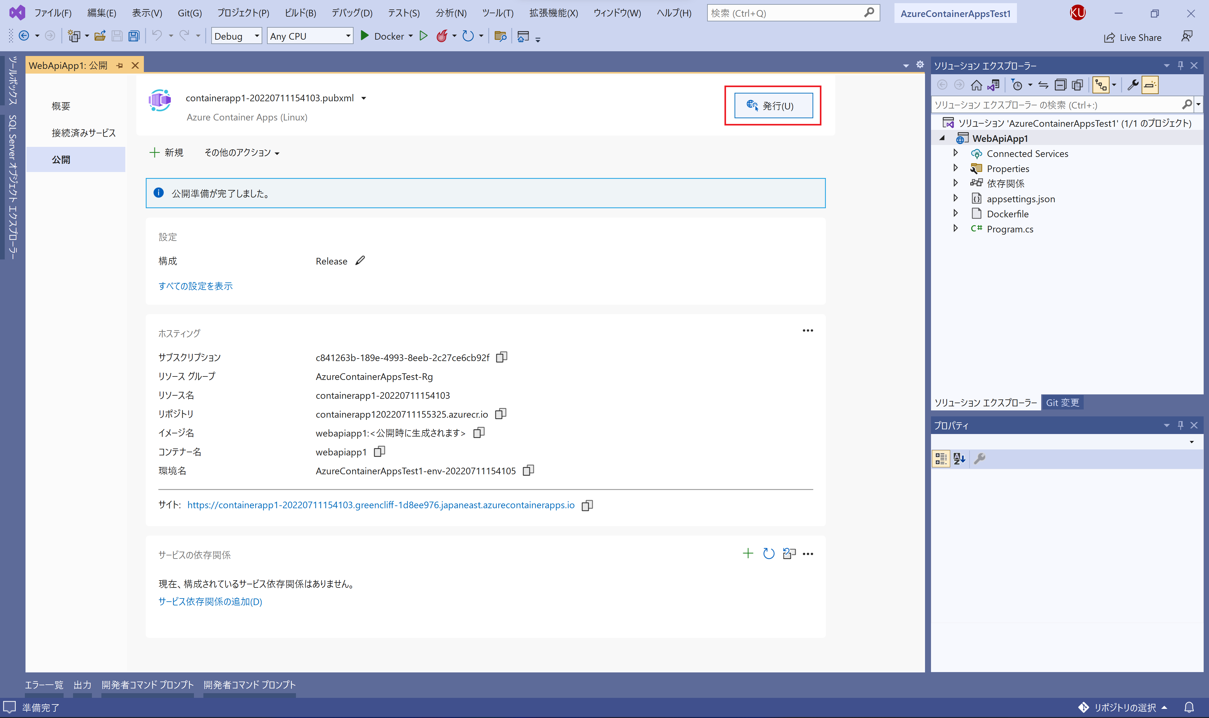This screenshot has width=1209, height=718.
Task: Open the ビルド(B) menu
Action: tap(300, 13)
